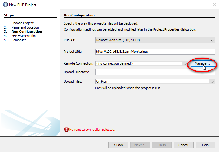This screenshot has width=219, height=152.
Task: Click the Run Configuration step in list
Action: pos(27,32)
